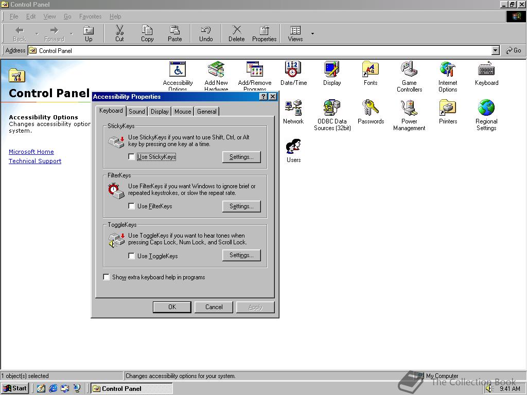
Task: Launch Internet Explorer from Quick Launch
Action: (53, 388)
